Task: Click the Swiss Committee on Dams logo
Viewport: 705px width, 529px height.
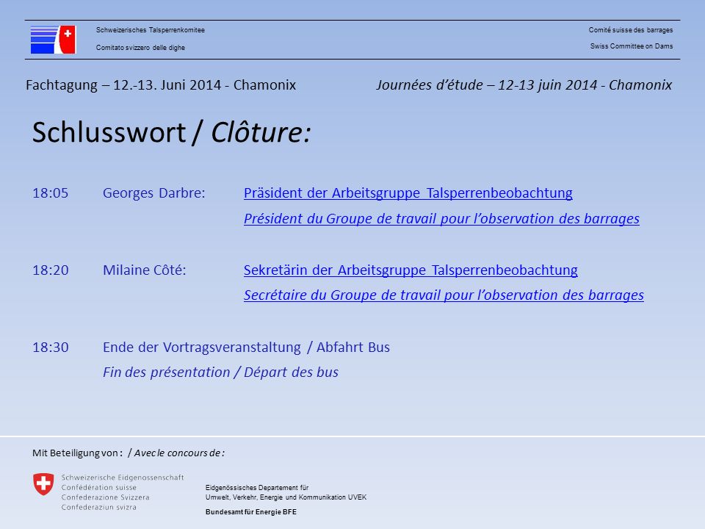Action: (x=53, y=40)
